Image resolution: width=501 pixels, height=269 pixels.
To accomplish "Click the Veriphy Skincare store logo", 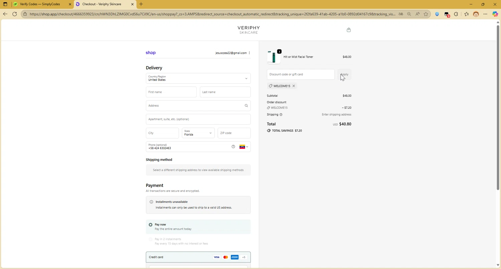I will point(248,30).
